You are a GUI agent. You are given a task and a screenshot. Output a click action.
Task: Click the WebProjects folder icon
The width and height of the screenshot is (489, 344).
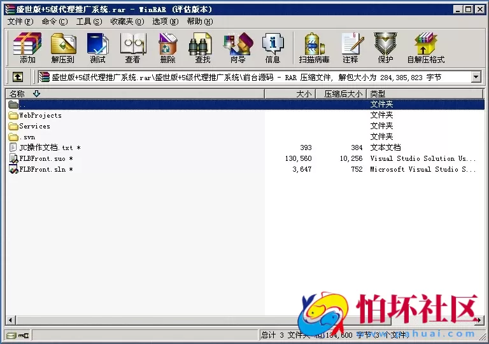tap(13, 116)
